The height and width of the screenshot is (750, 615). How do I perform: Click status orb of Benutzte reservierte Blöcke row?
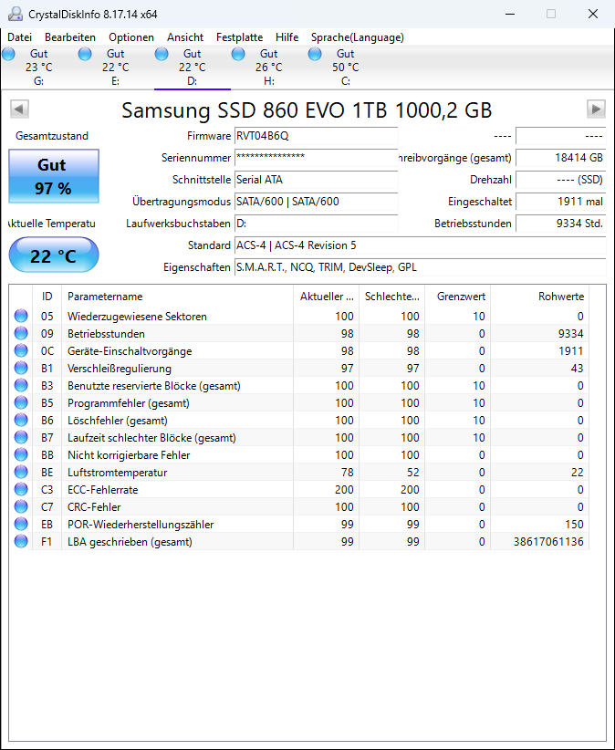[x=21, y=386]
